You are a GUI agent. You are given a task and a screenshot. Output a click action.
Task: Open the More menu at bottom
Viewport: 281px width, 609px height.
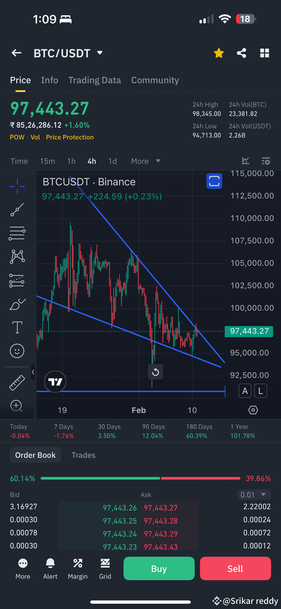(x=23, y=569)
